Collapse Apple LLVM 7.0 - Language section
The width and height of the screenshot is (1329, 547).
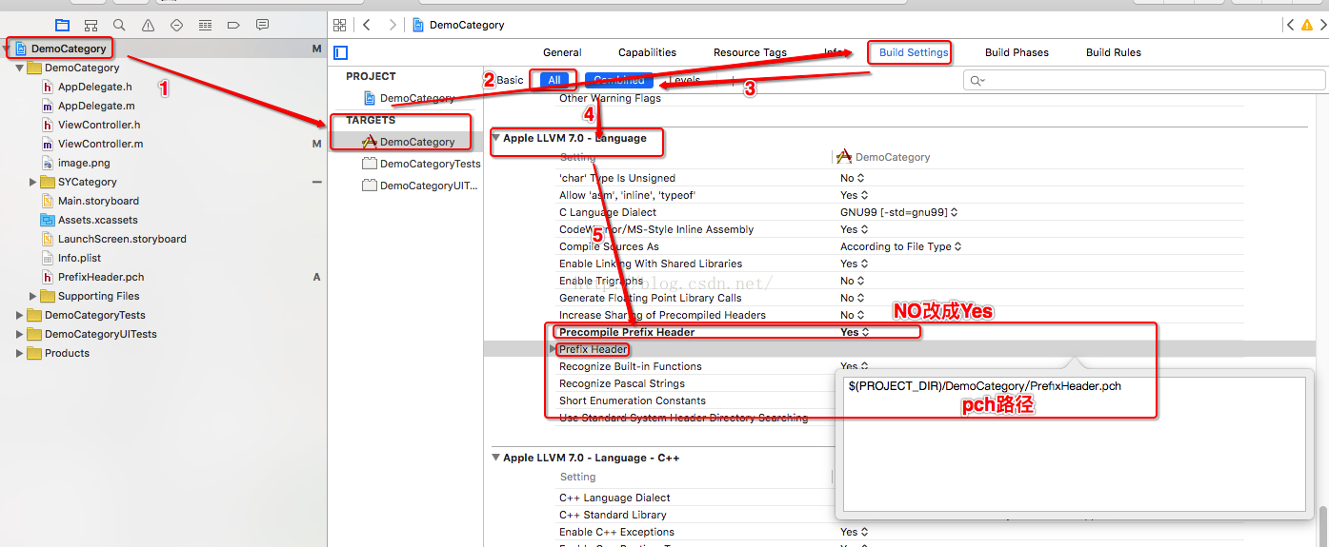495,138
